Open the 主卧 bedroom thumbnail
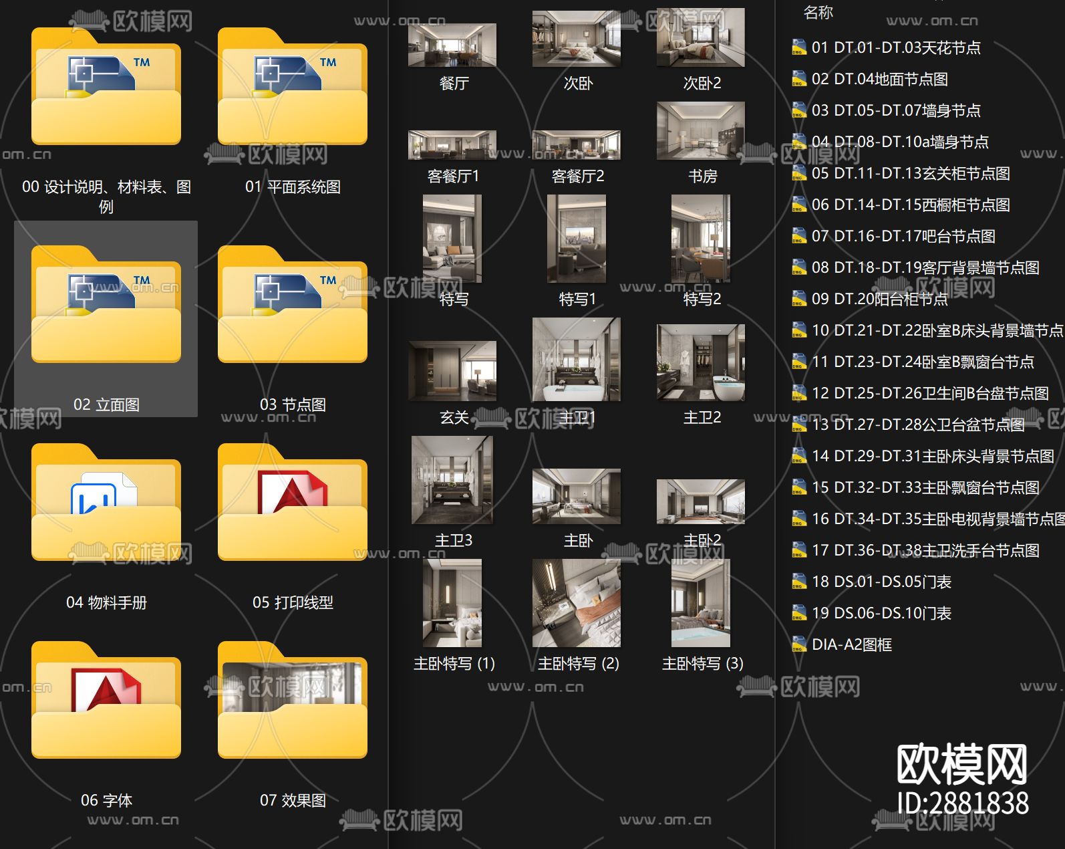The width and height of the screenshot is (1065, 849). point(577,496)
